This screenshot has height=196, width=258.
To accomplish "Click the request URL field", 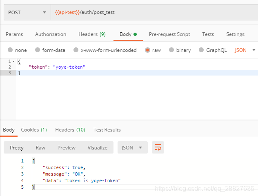I will point(154,13).
